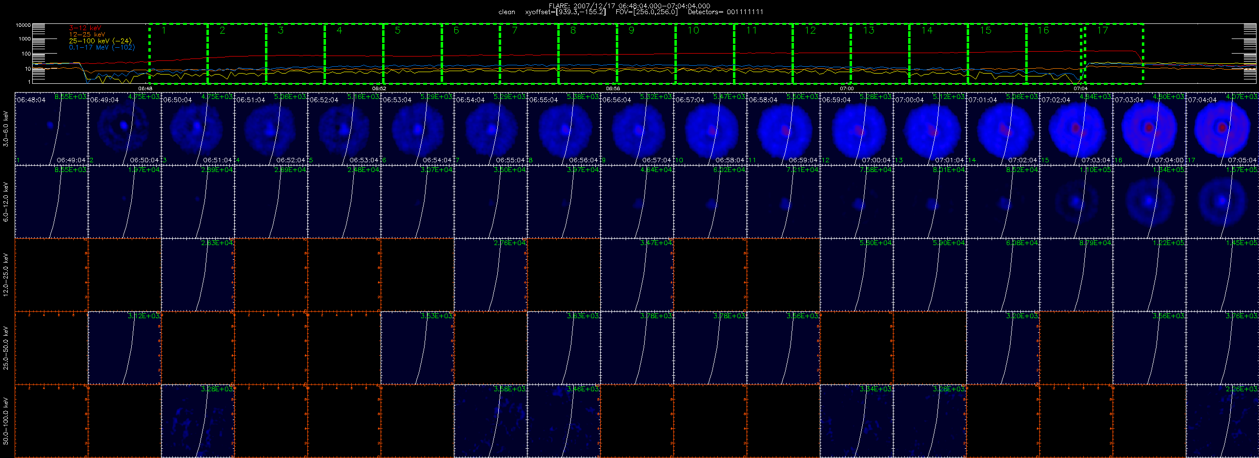Image resolution: width=1259 pixels, height=458 pixels.
Task: Open the 3.0-6.0 keV image panel numbered 2
Action: click(x=124, y=129)
